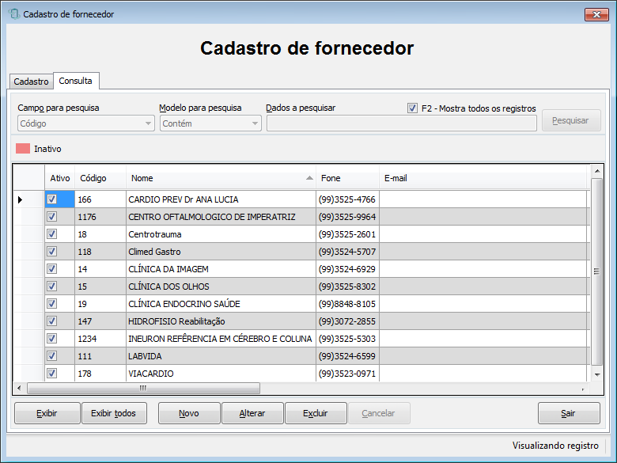Toggle Ativo checkbox for CLÍNICA ENDOCRINO SAÚDE
617x463 pixels.
[x=51, y=304]
